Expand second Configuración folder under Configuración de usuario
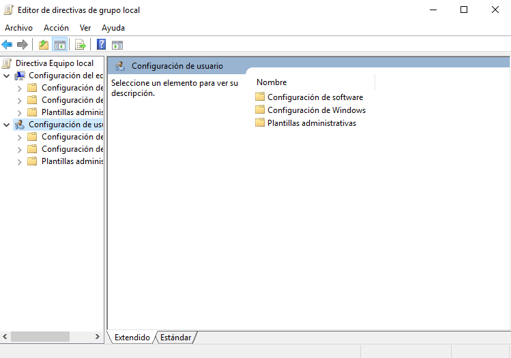The image size is (511, 358). coord(20,150)
